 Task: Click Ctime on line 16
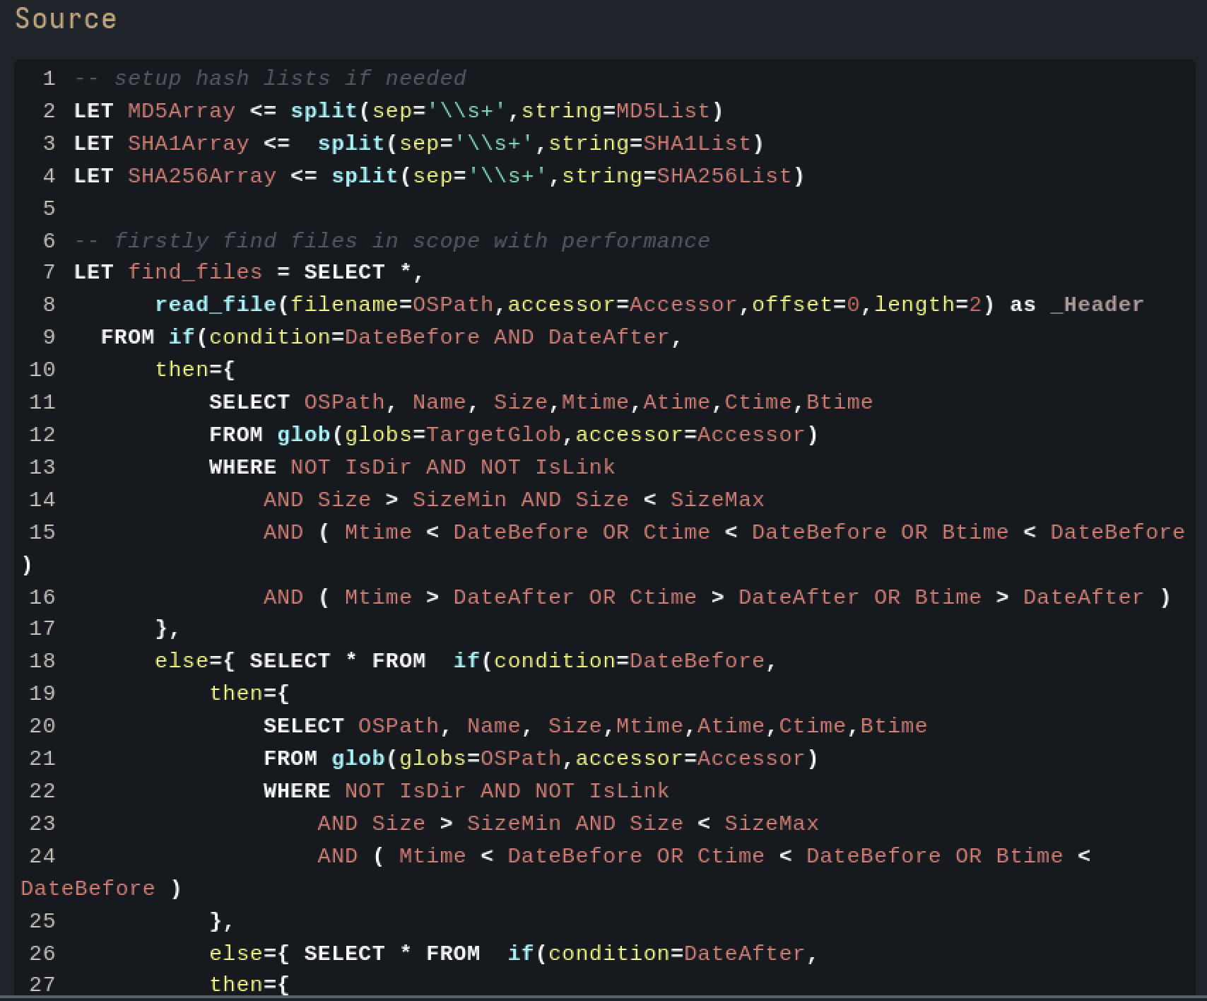pos(663,597)
